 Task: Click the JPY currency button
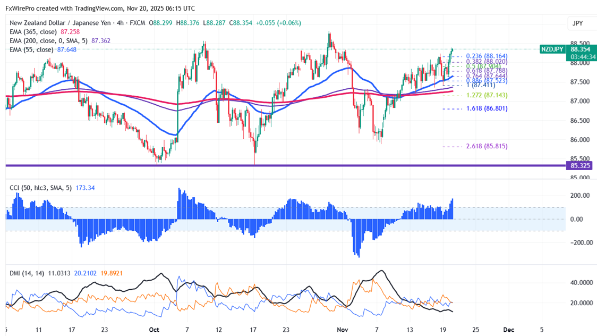pos(578,23)
